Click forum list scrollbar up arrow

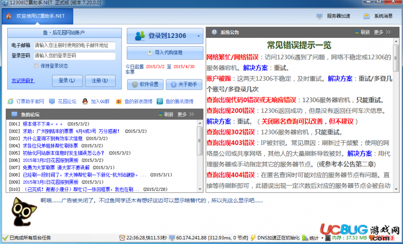pyautogui.click(x=200, y=123)
